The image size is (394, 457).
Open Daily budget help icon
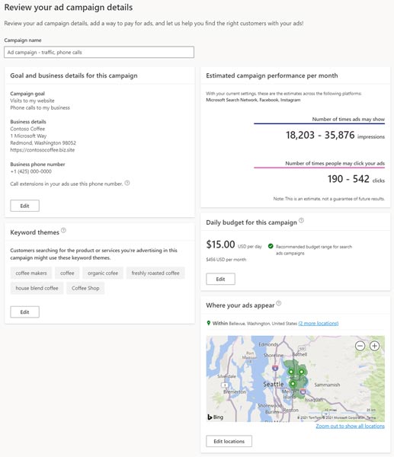point(302,221)
